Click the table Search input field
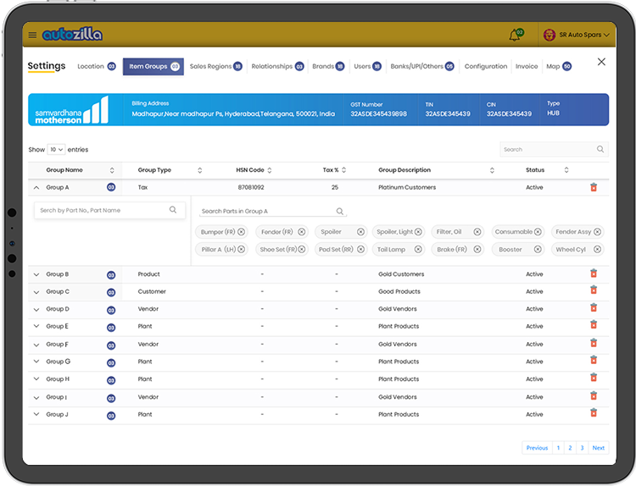Screen dimensions: 636x486 pos(554,150)
